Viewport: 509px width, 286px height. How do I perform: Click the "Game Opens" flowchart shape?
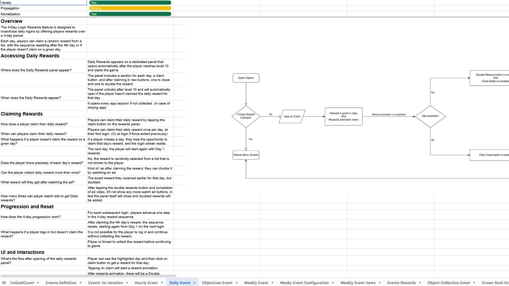(245, 78)
